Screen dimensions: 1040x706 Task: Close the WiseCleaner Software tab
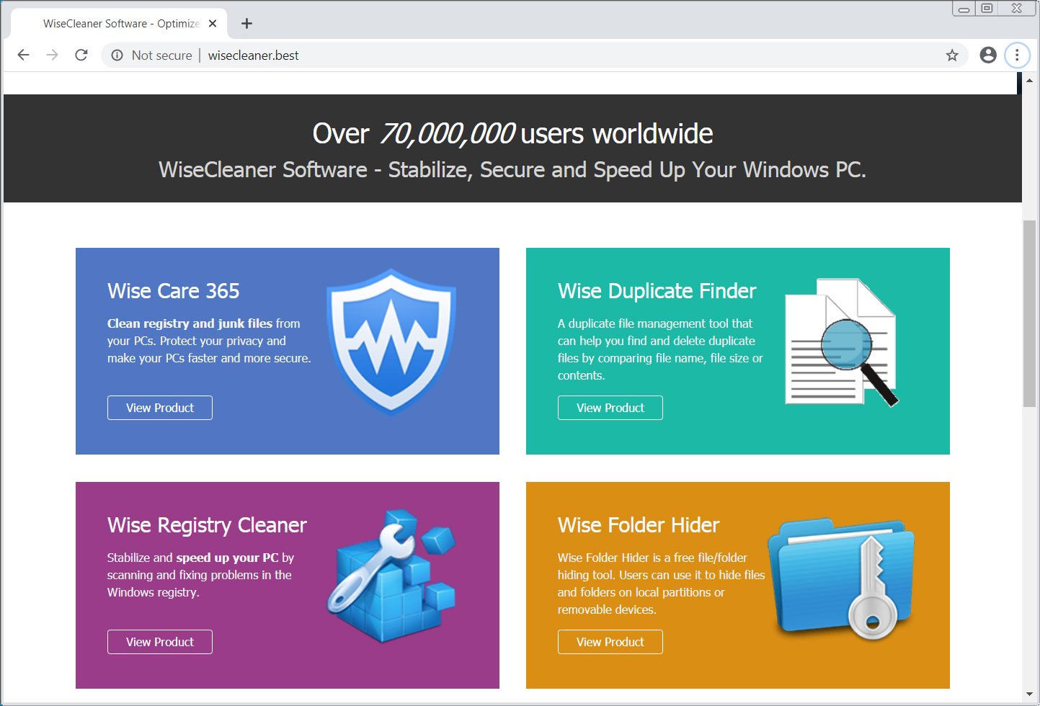(x=213, y=24)
